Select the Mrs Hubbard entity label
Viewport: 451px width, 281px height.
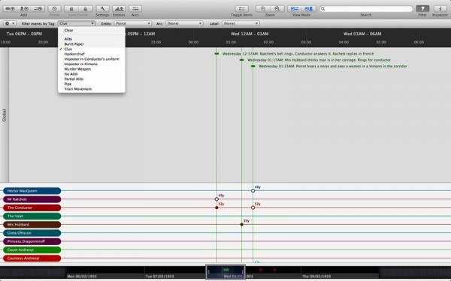[32, 225]
